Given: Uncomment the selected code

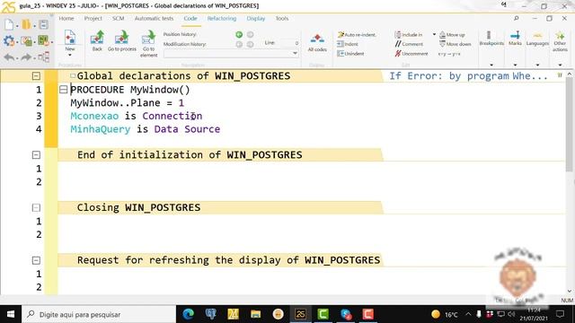Looking at the screenshot, I should point(411,54).
